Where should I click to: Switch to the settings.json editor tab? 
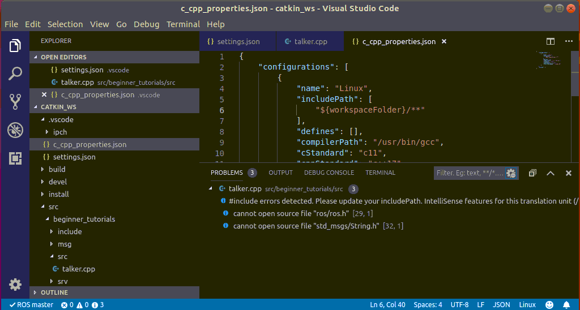[x=238, y=41]
